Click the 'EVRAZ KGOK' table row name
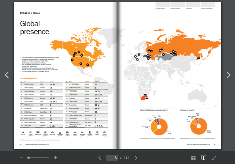Image resolution: width=235 pixels, height=164 pixels. (73, 91)
